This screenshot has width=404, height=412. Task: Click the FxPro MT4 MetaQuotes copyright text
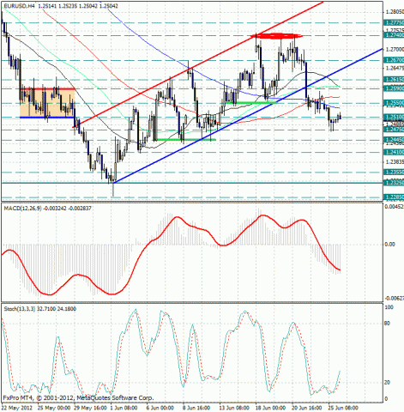tap(78, 398)
